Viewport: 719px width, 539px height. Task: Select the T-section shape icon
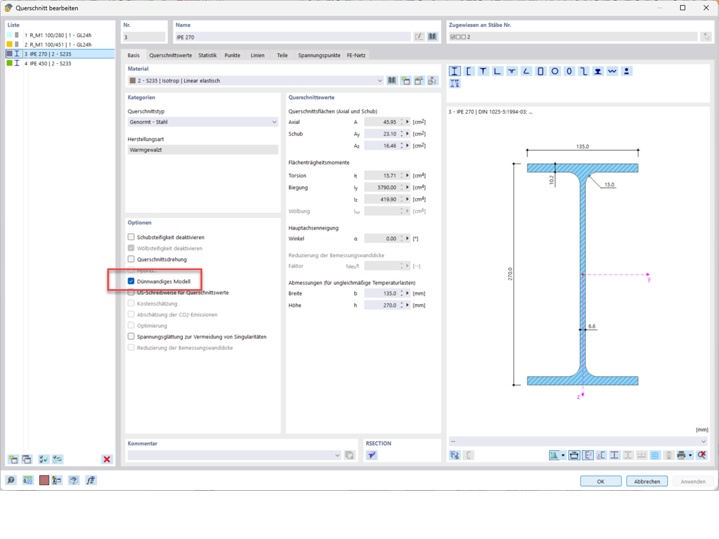pyautogui.click(x=483, y=71)
